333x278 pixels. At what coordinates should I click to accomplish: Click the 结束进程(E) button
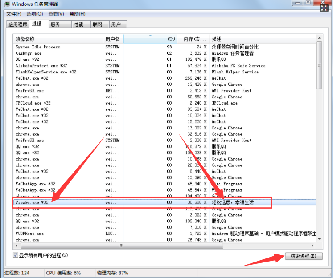tap(304, 256)
